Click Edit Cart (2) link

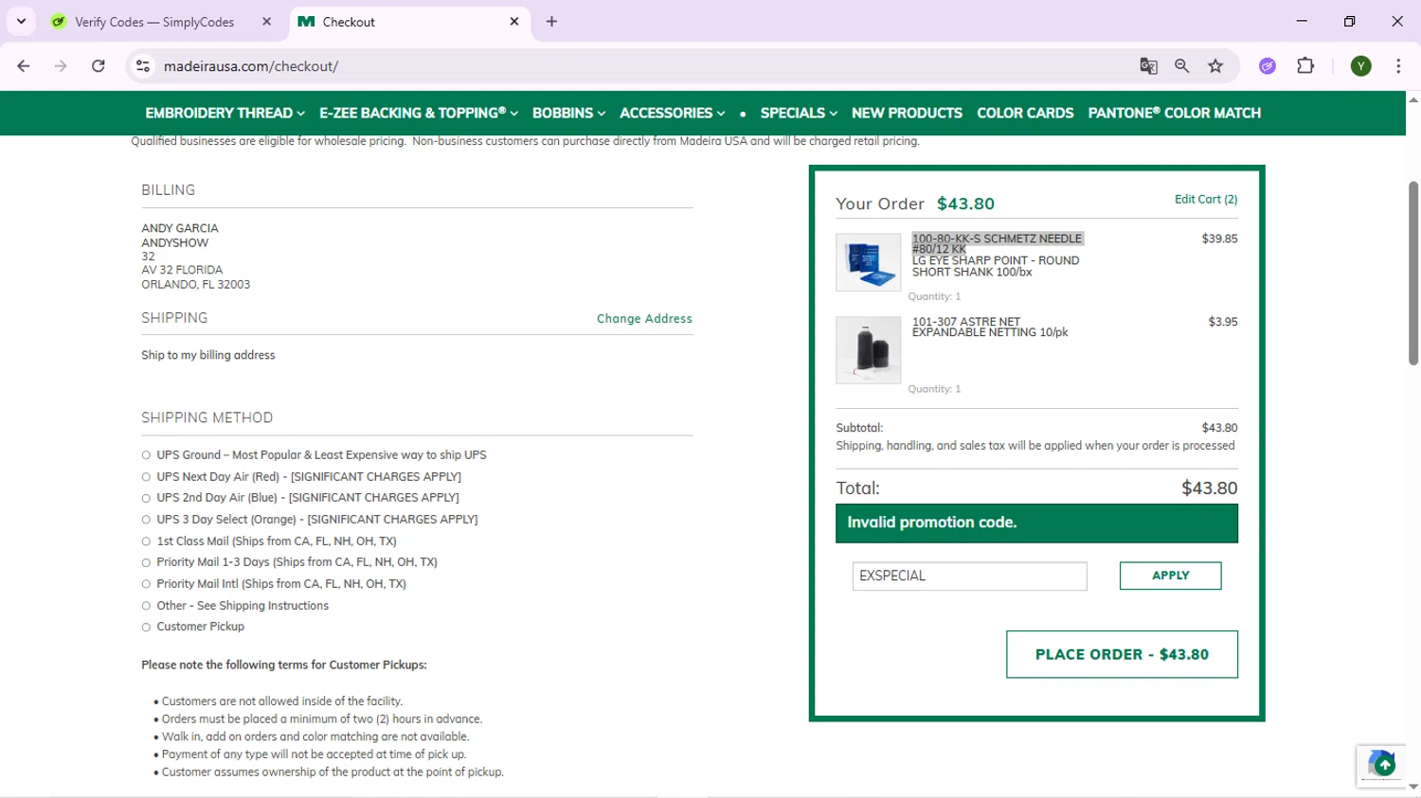(1206, 200)
